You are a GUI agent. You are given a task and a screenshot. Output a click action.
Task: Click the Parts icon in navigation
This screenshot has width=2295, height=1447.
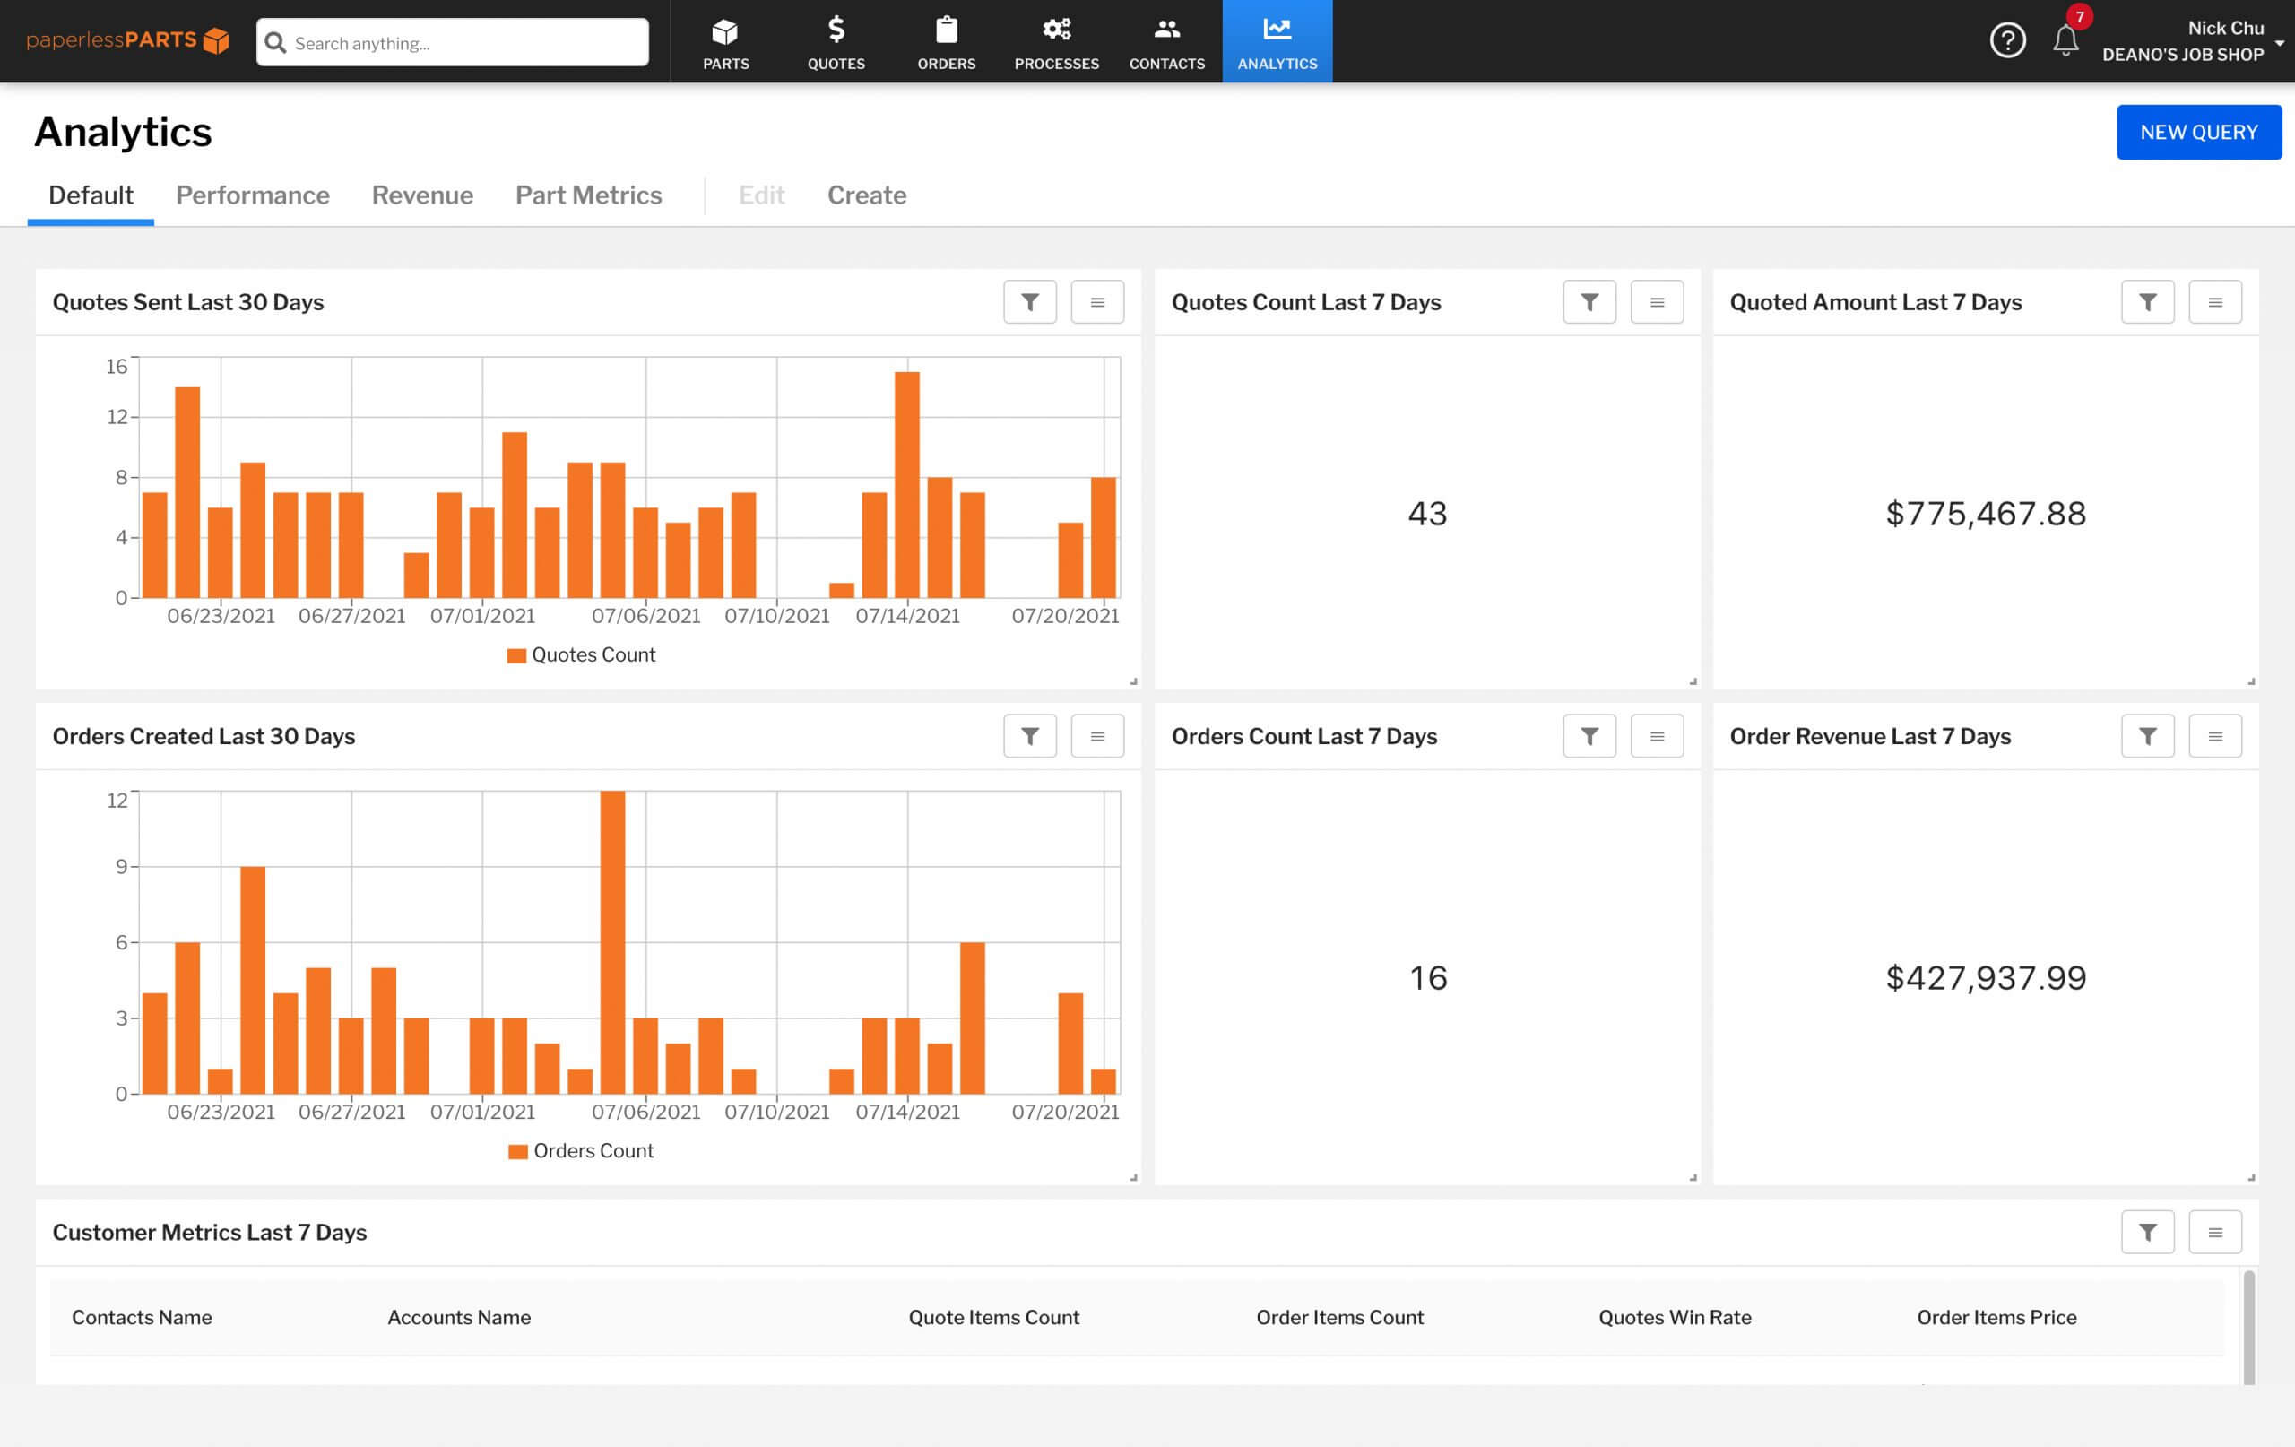pos(723,41)
